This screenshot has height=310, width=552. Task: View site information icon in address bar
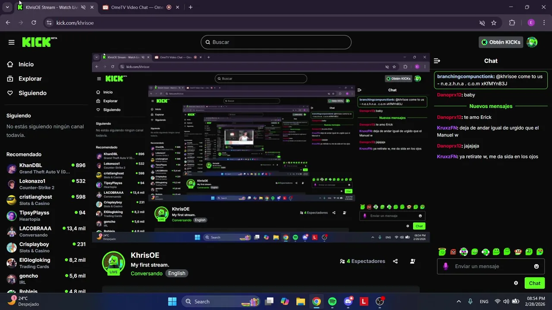coord(49,23)
